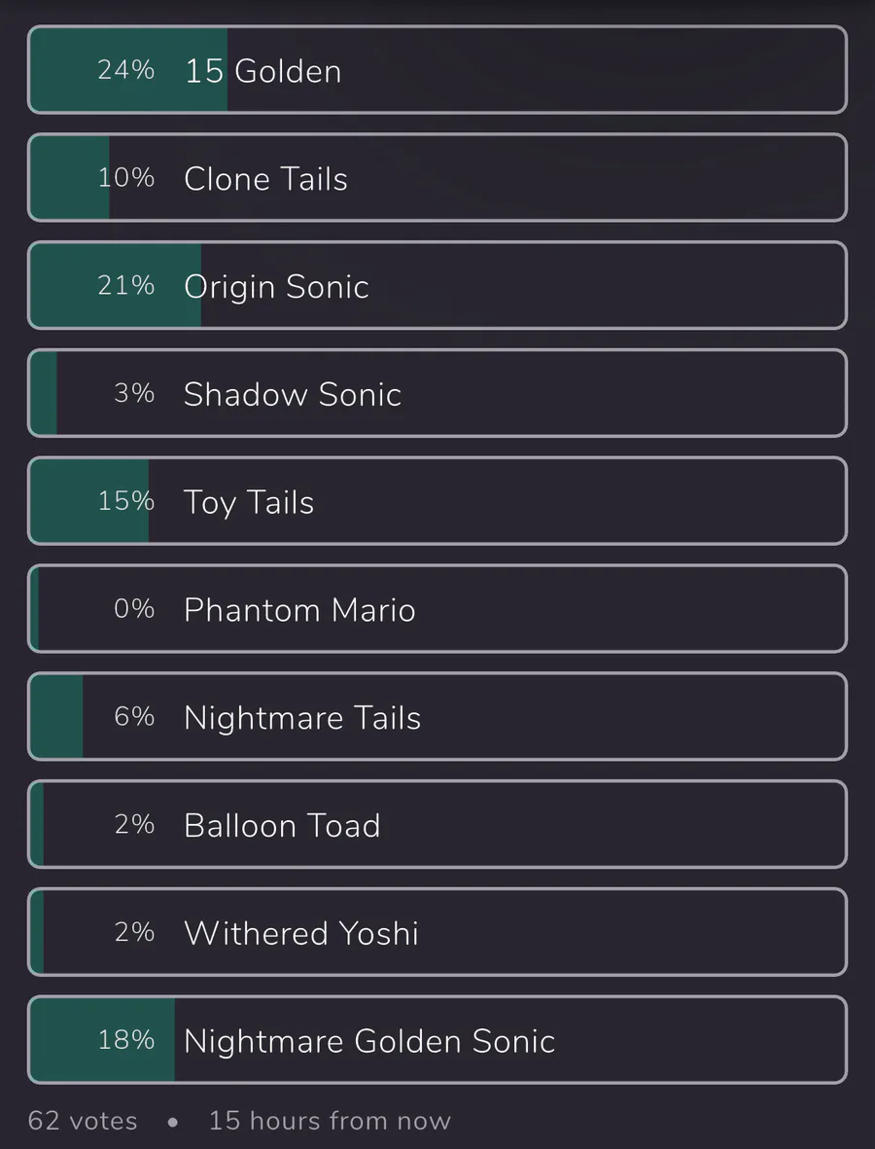Choose the Nightmare Tails option

tap(437, 717)
